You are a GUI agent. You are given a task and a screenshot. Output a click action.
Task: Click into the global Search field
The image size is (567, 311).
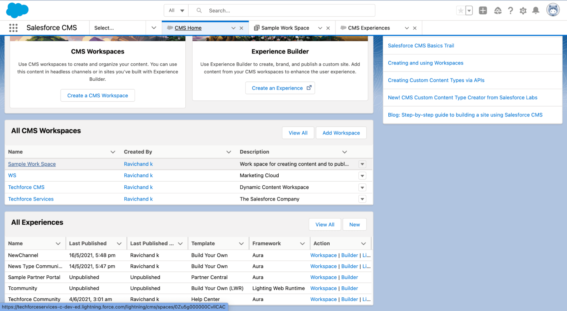tap(288, 11)
